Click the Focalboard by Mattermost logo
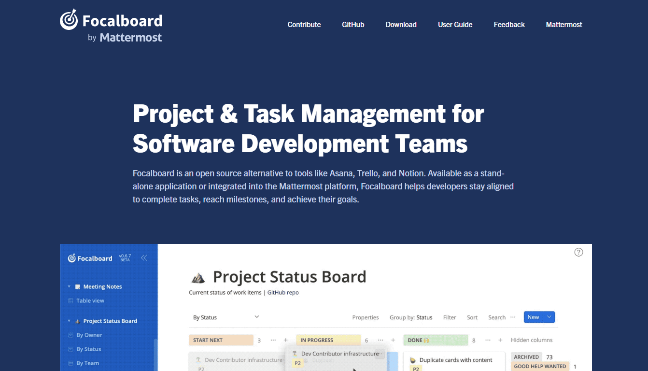Screen dimensions: 648x371 [111, 26]
